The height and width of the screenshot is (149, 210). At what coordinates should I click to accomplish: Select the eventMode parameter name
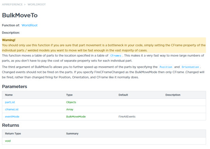(12, 117)
